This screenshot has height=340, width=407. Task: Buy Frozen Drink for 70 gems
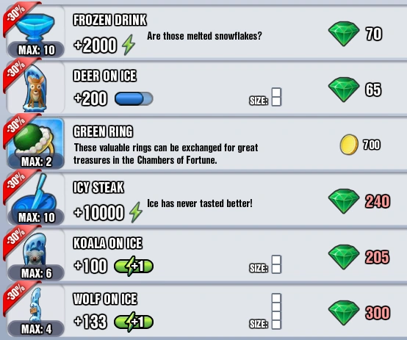[356, 34]
